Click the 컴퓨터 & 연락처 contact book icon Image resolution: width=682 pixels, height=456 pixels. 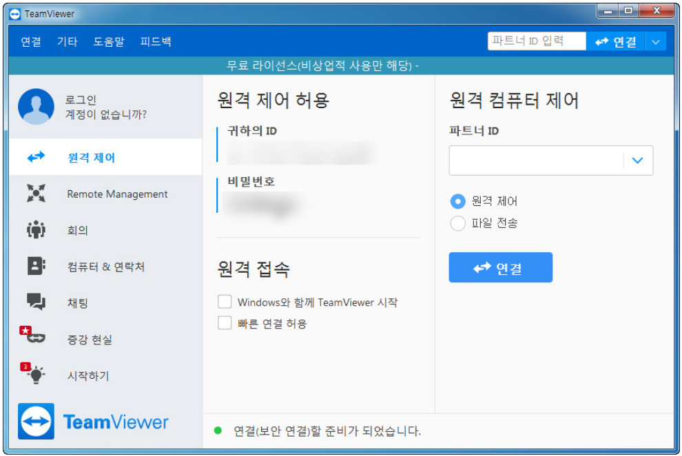(36, 266)
